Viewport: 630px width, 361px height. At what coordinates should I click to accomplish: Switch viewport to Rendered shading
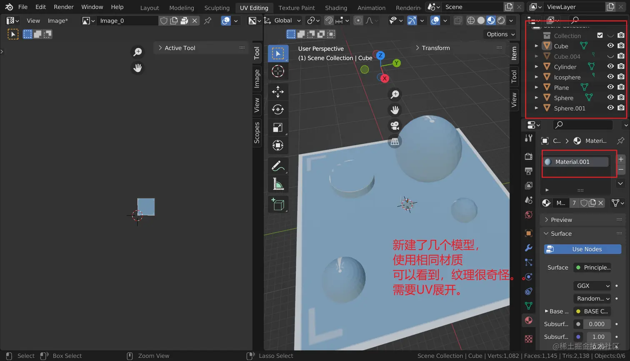(x=501, y=20)
